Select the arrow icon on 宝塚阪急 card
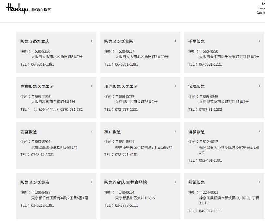Viewport: 265px width, 221px height. pos(259,86)
